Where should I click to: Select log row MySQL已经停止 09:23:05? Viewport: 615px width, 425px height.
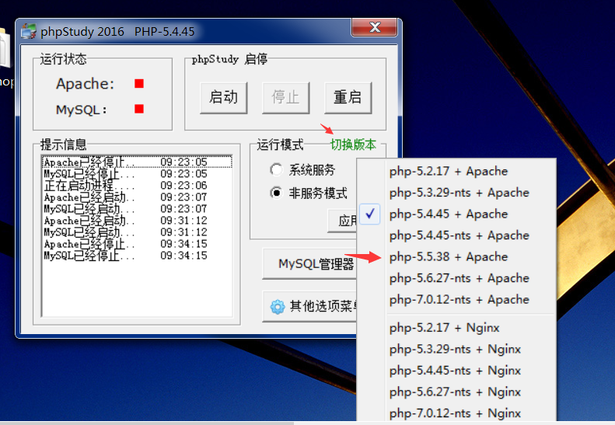pyautogui.click(x=137, y=174)
